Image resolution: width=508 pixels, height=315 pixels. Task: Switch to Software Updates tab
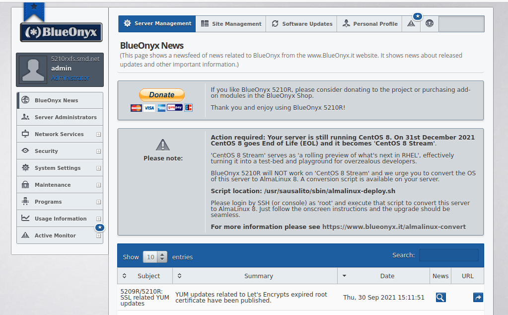click(301, 24)
